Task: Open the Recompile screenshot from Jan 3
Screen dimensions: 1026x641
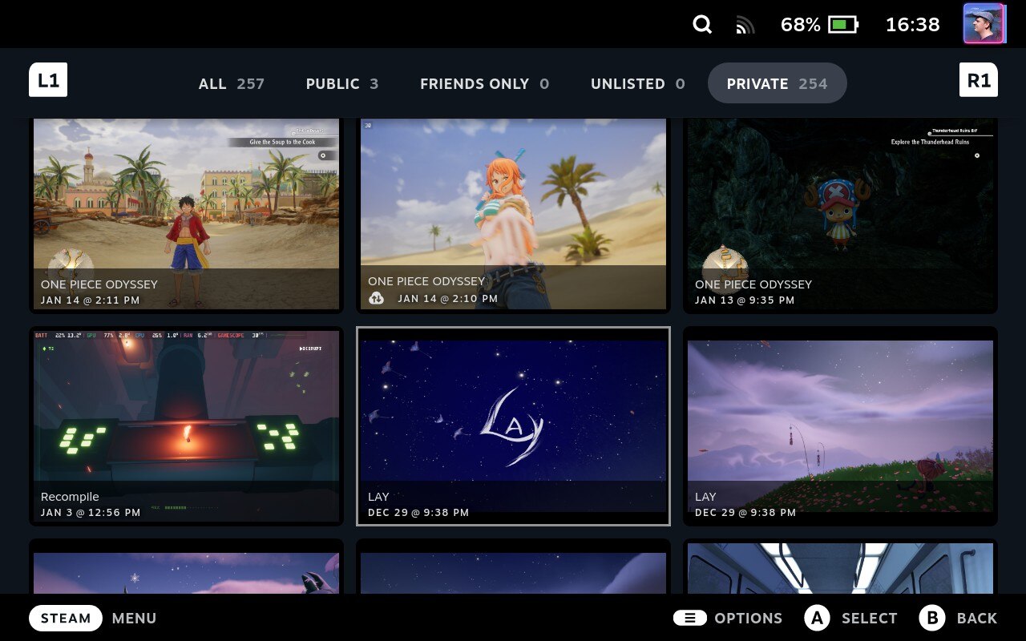Action: [186, 425]
